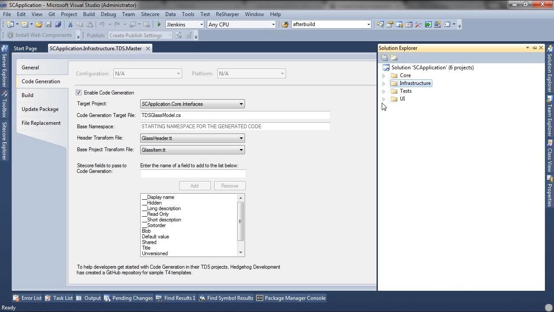Click the Properties Window toolbar icon

(x=390, y=25)
